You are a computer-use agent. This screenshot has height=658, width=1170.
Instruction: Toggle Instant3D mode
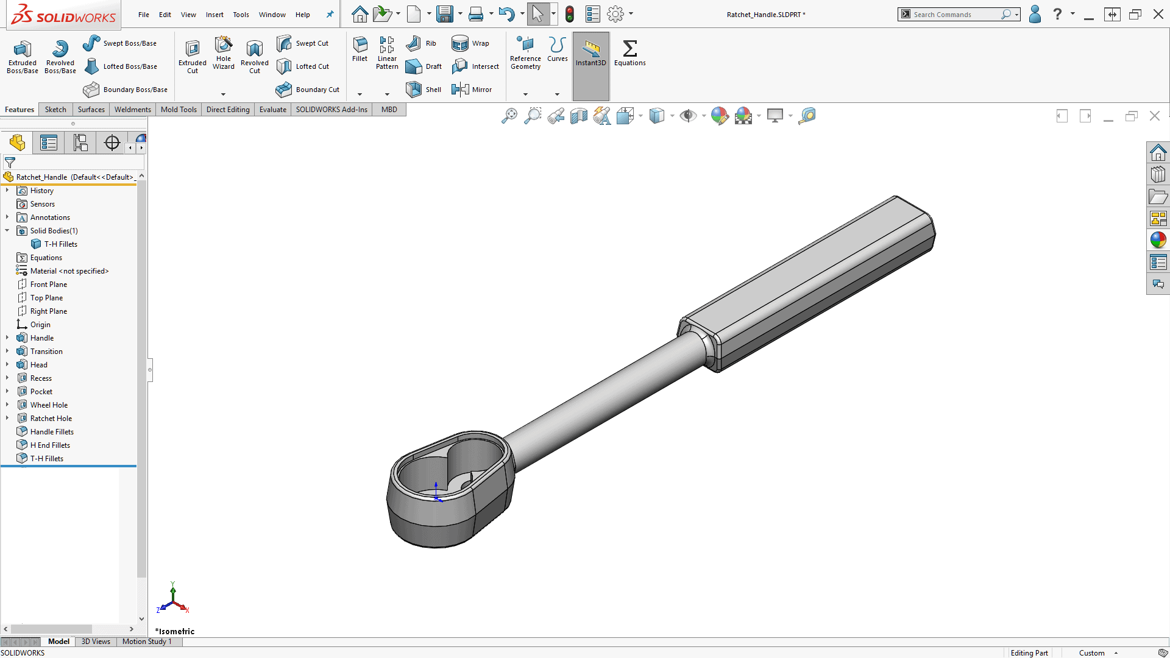click(591, 66)
